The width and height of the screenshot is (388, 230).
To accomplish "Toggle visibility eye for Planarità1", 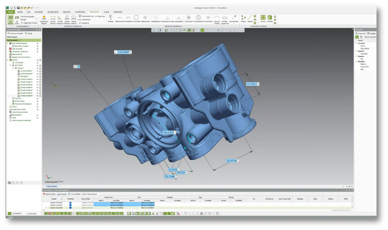I will coord(38,76).
